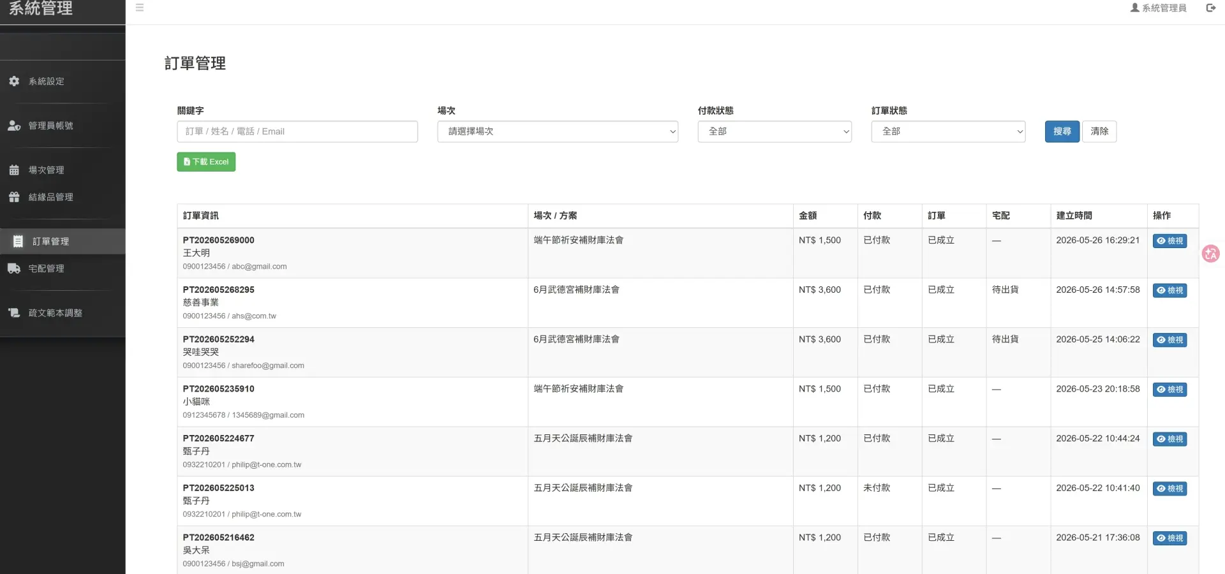View order PT202605225013
Screen dimensions: 1225x574
(x=1169, y=489)
